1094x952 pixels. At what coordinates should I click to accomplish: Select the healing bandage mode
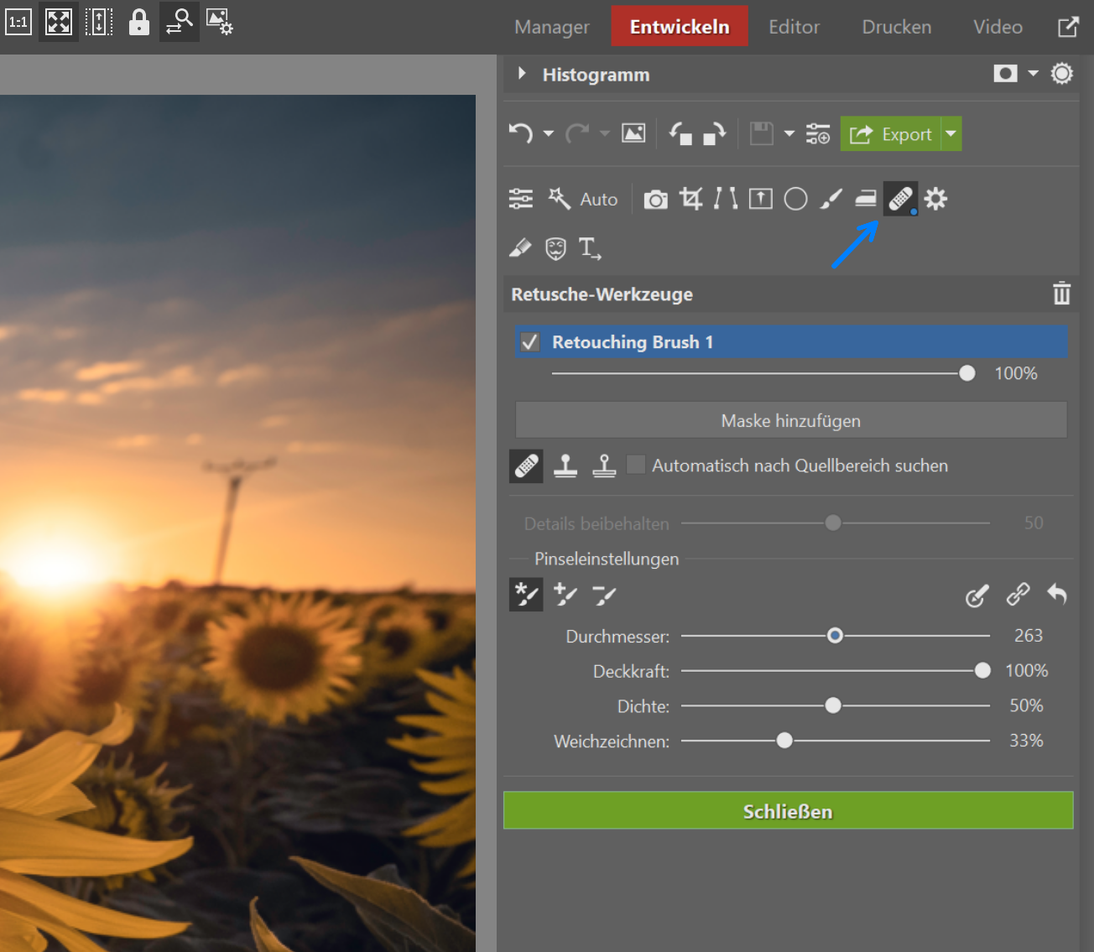(526, 466)
